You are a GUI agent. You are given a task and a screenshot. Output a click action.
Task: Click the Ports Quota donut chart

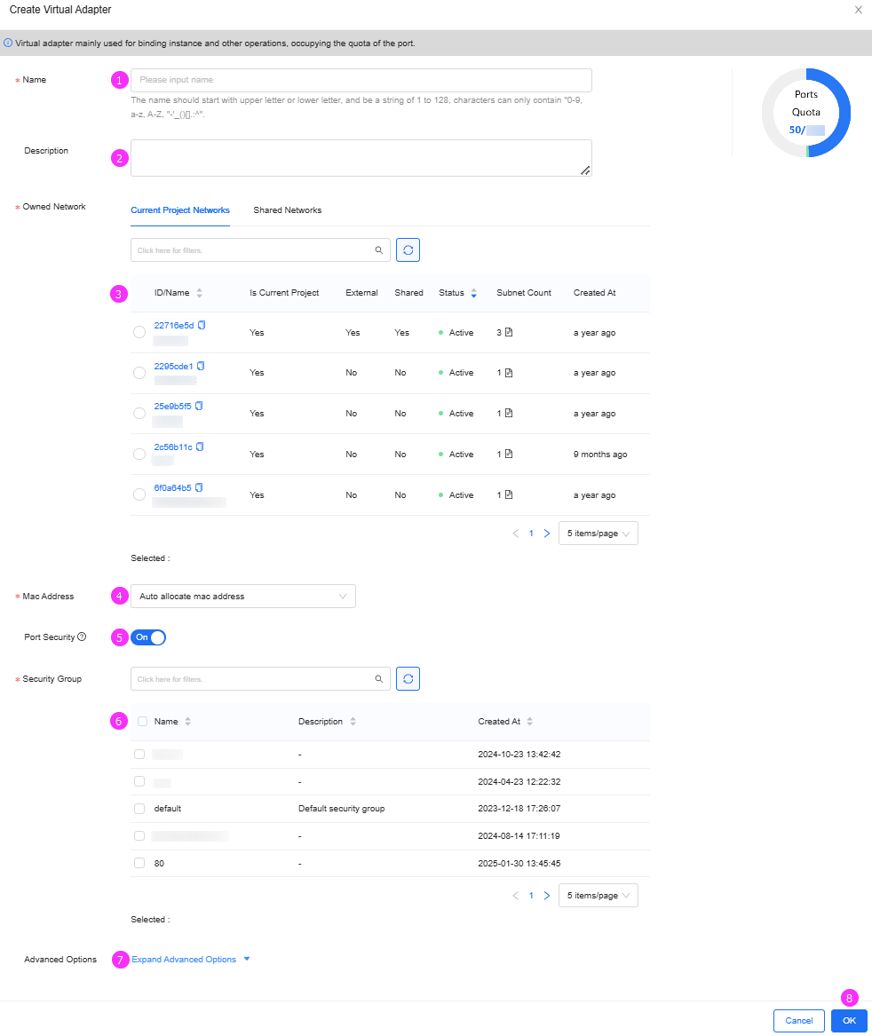pyautogui.click(x=806, y=113)
